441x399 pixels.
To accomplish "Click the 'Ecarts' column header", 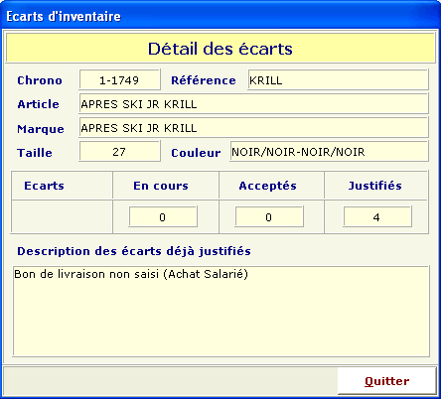I will (x=44, y=186).
